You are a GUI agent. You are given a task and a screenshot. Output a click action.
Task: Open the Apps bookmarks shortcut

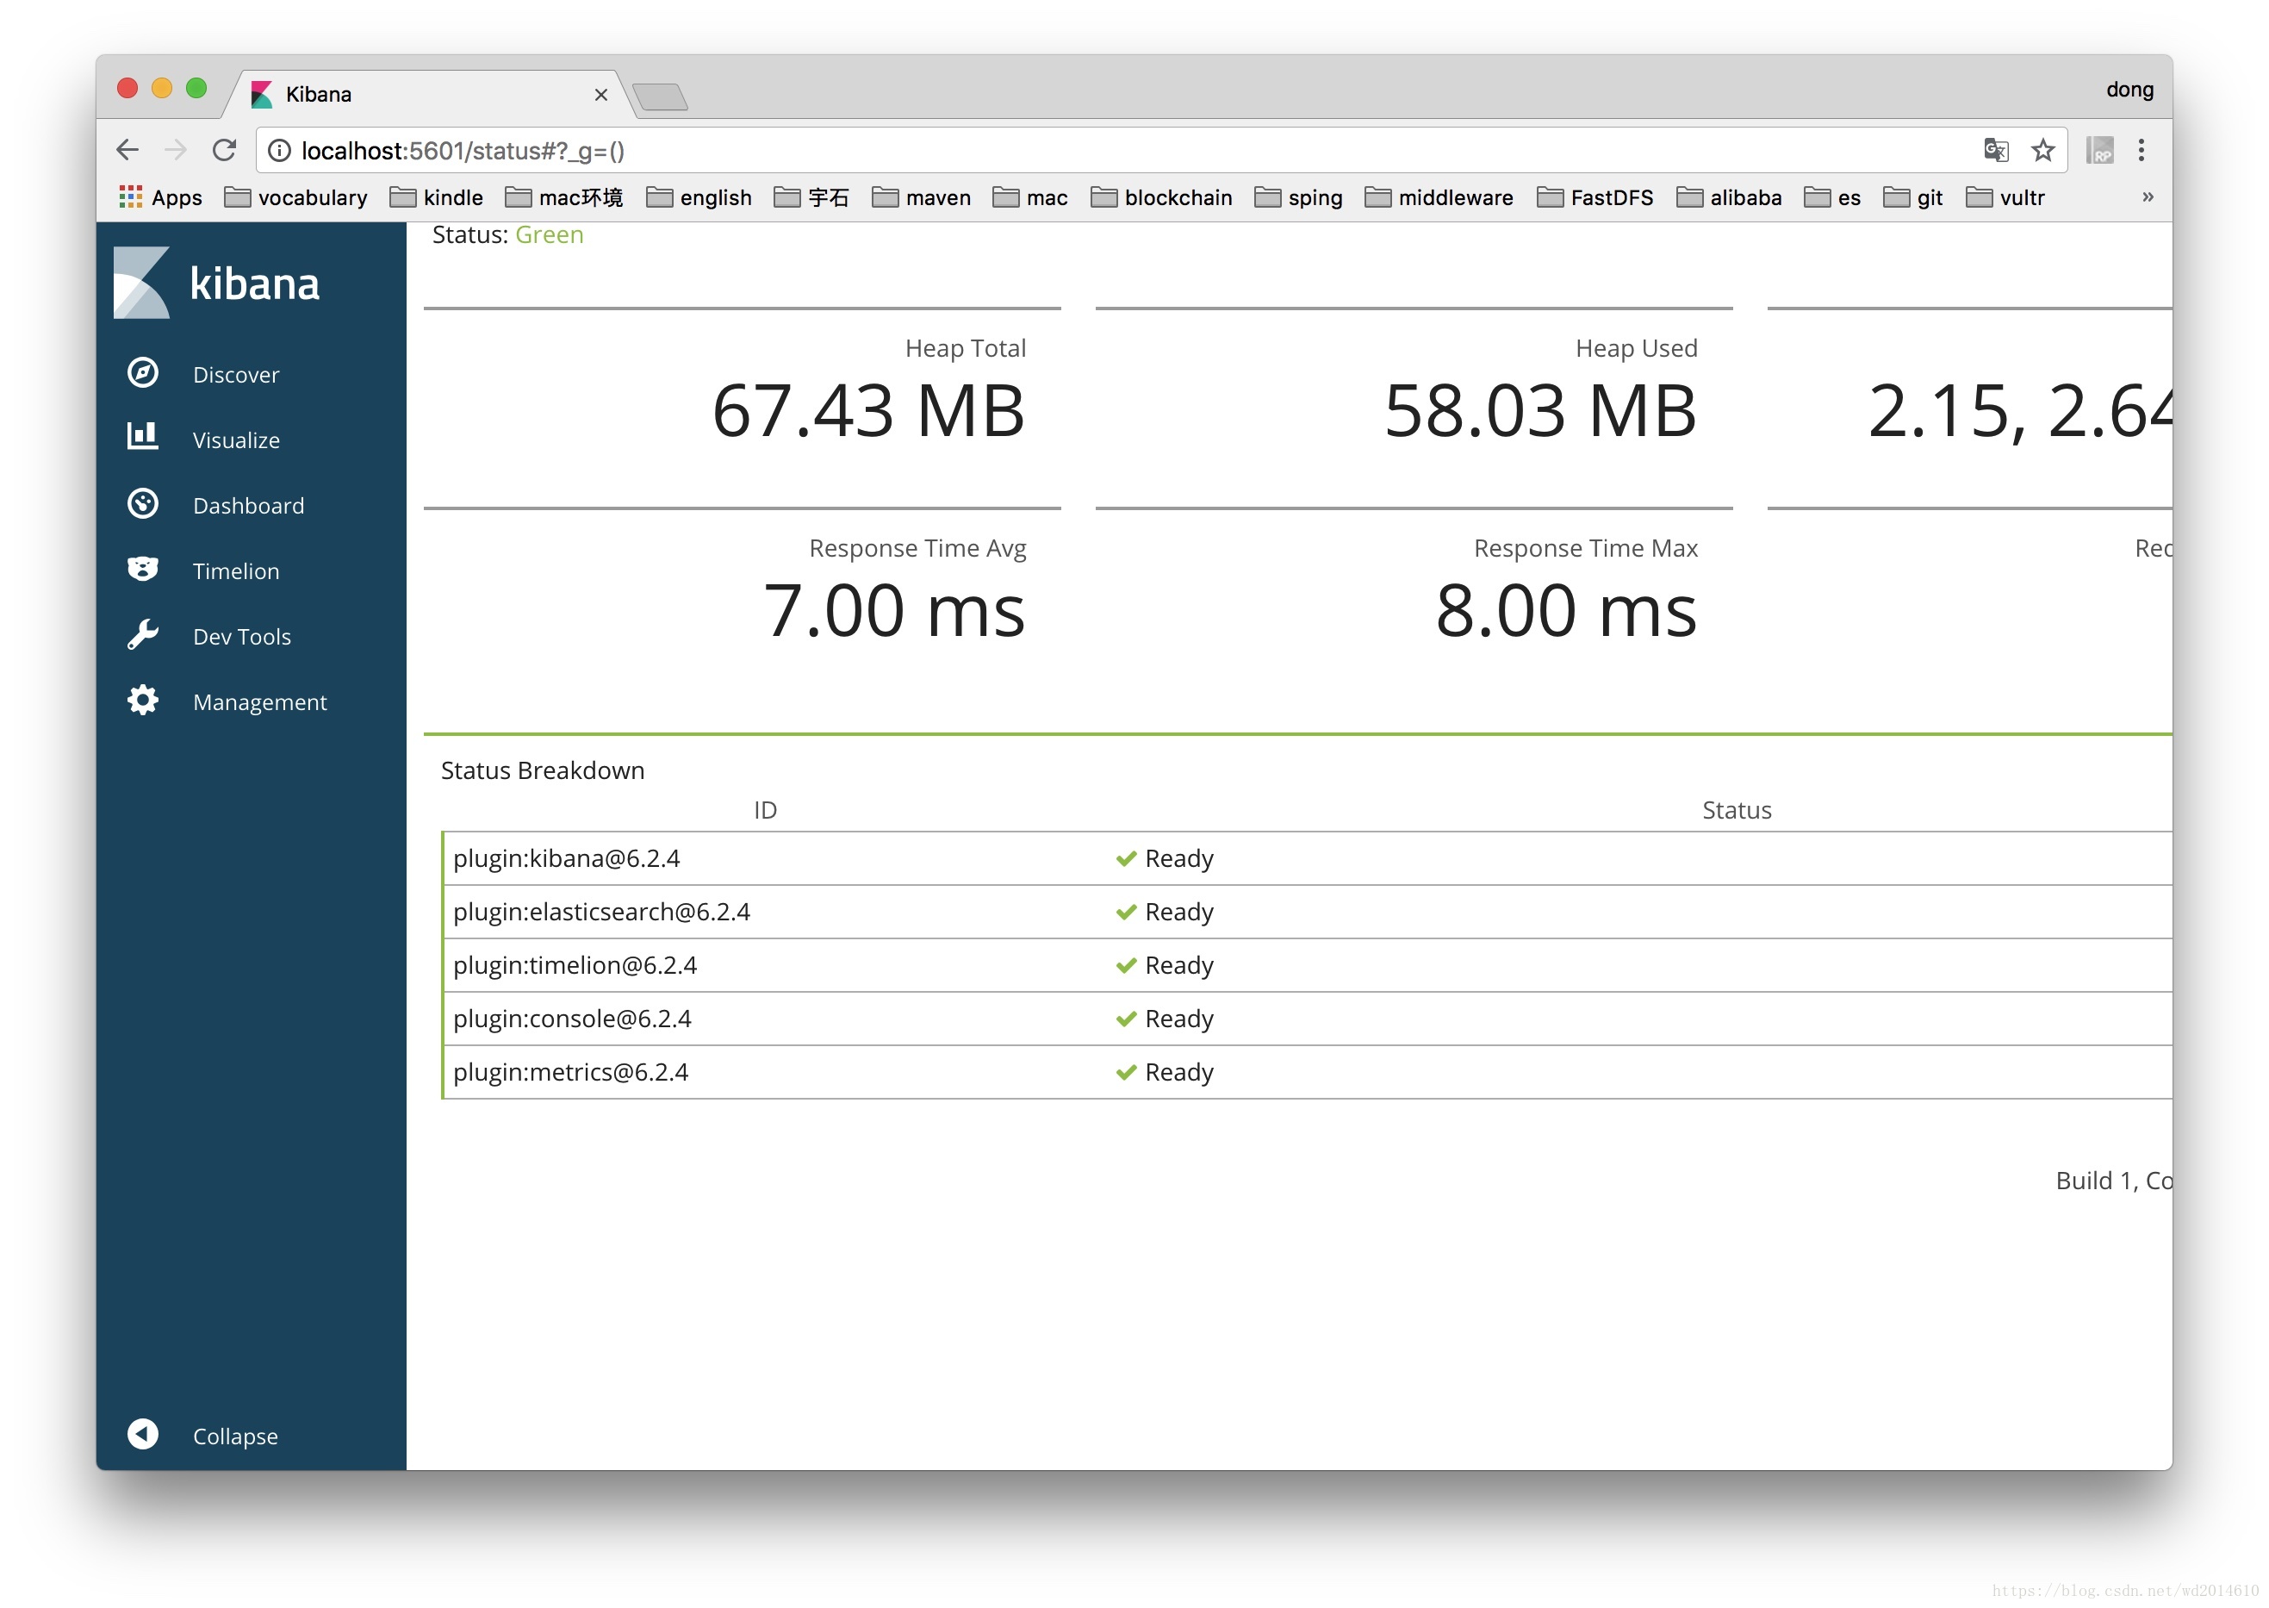click(x=160, y=197)
